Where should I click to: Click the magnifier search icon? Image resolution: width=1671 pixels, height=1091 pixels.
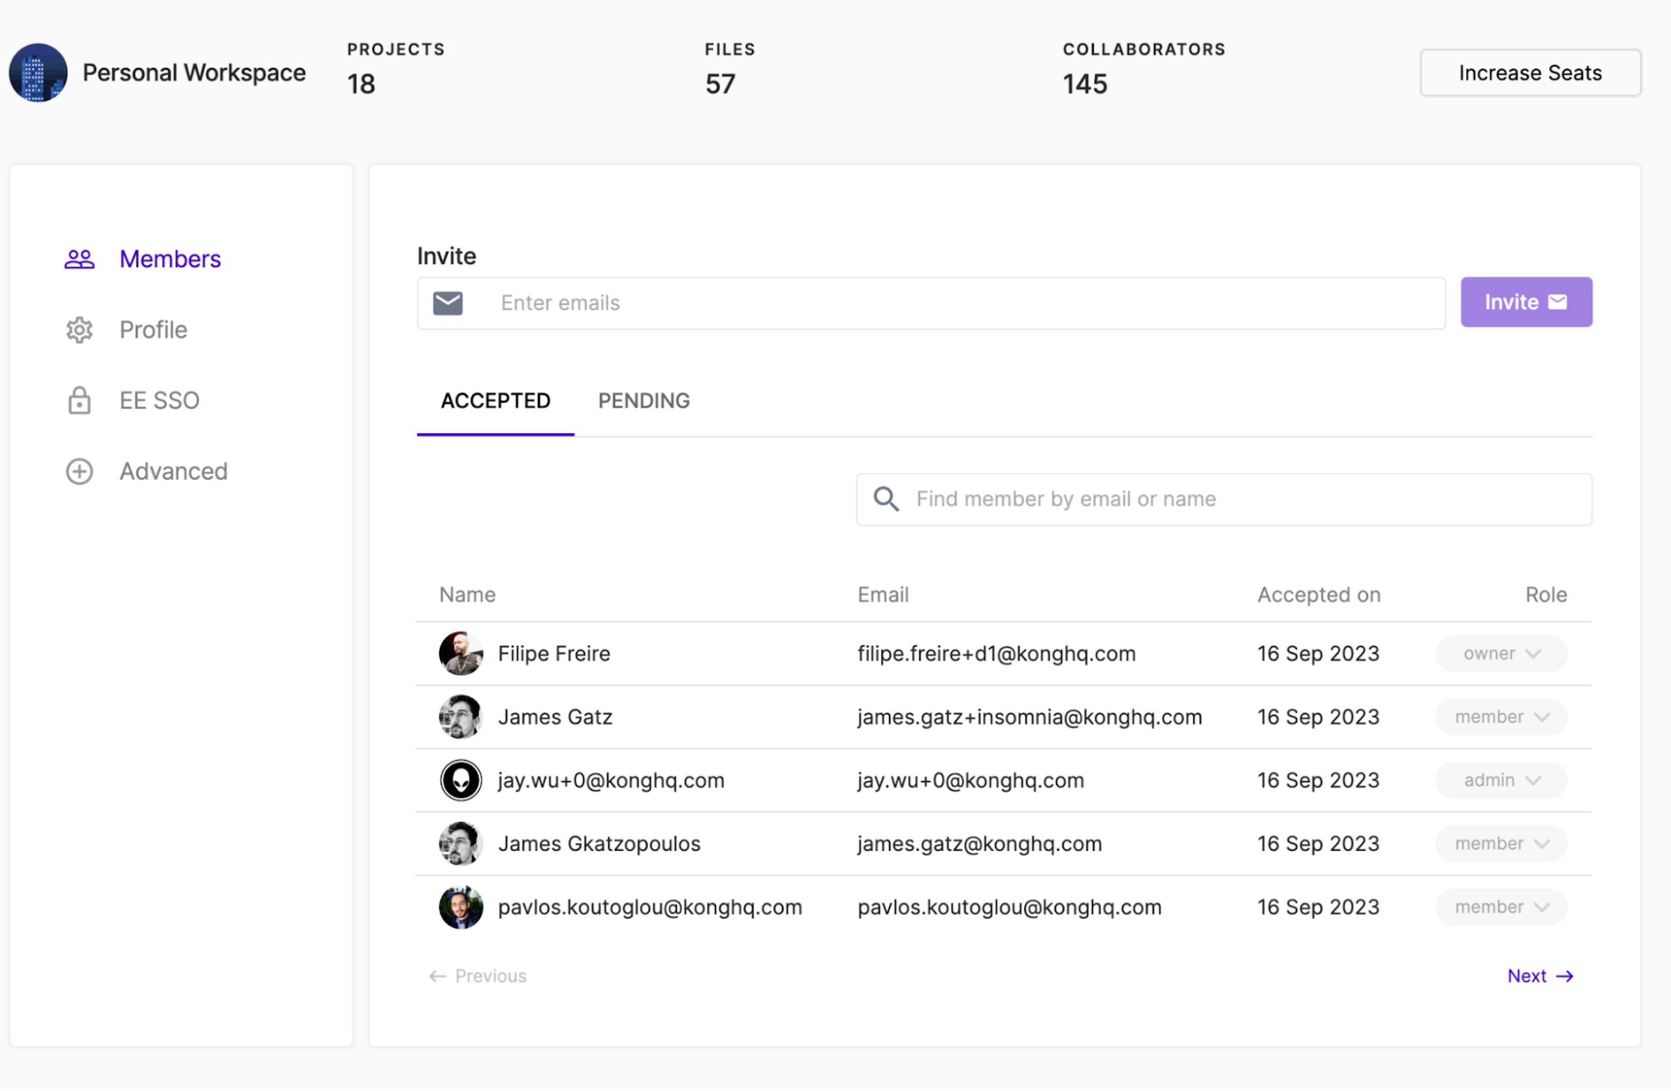tap(885, 499)
